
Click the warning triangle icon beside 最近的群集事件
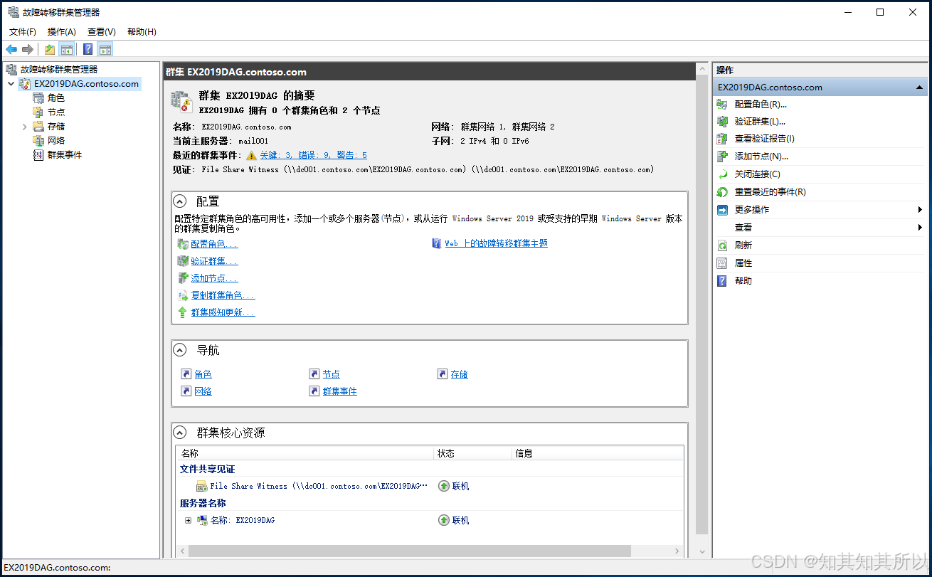coord(251,155)
